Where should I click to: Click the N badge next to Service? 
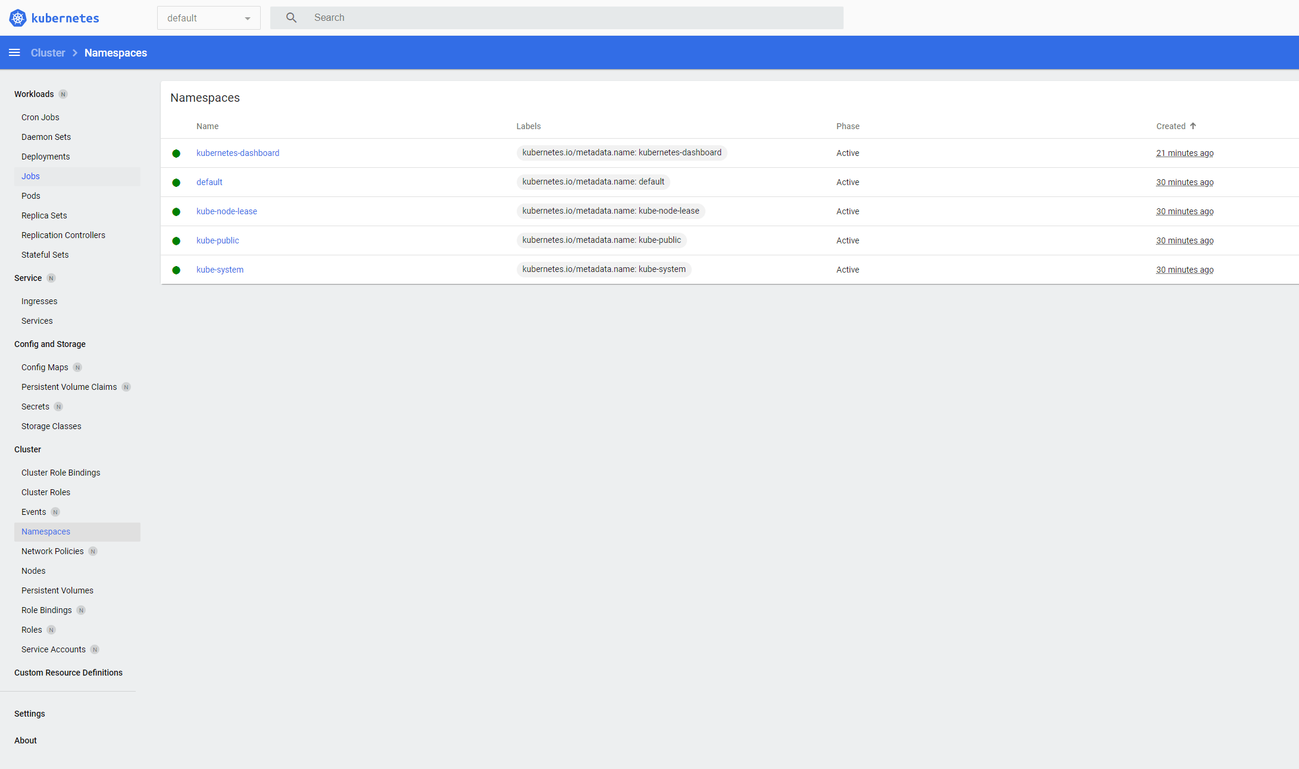pyautogui.click(x=51, y=279)
